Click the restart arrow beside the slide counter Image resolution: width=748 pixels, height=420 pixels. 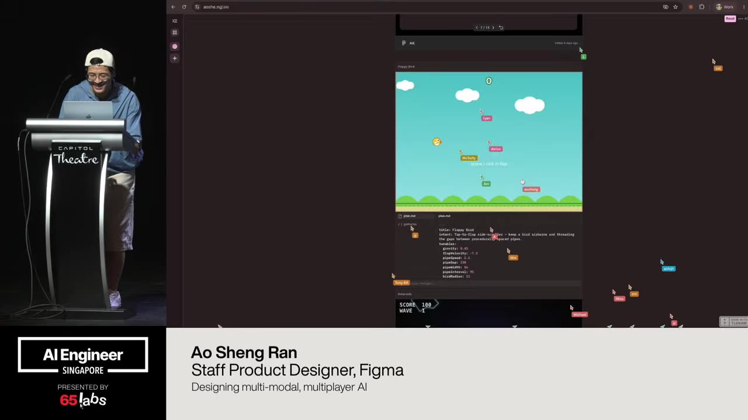(501, 27)
